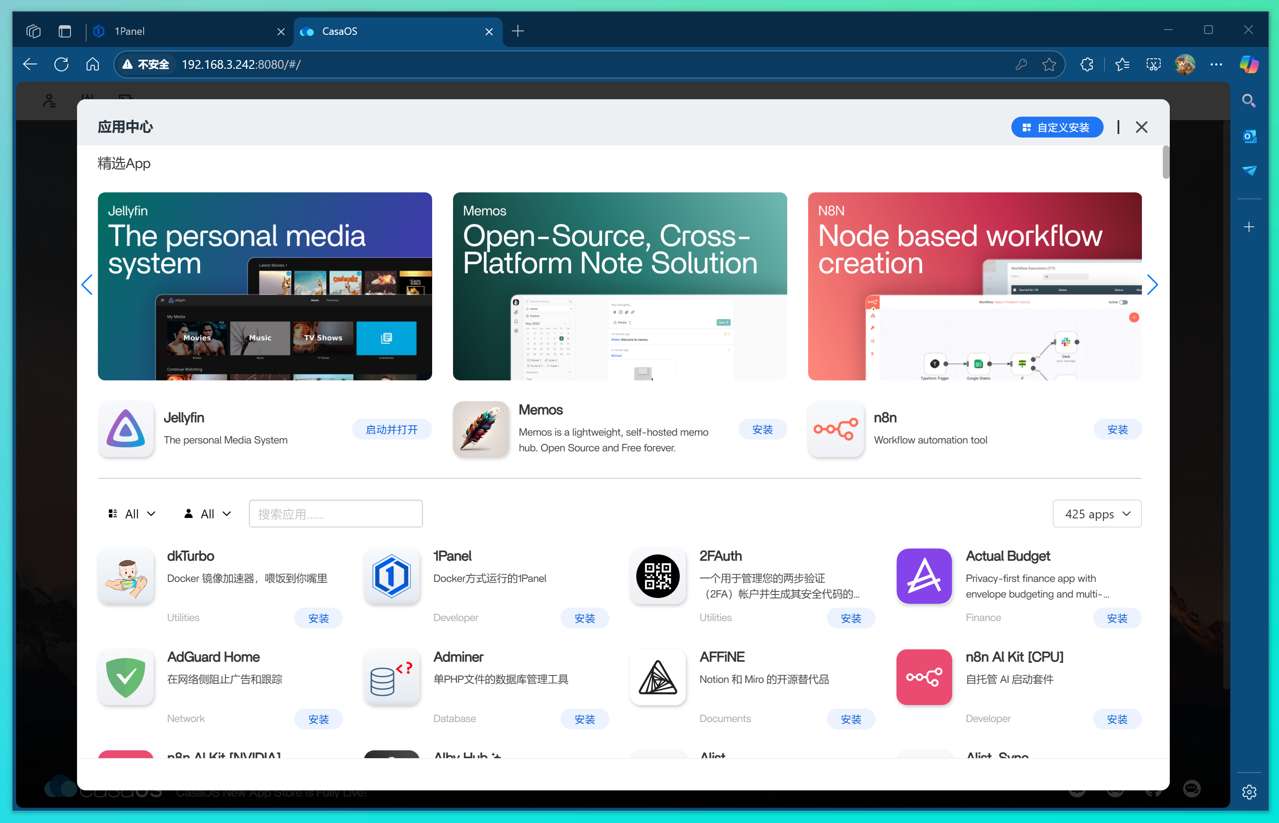Switch to the 1Panel browser tab

pos(181,31)
